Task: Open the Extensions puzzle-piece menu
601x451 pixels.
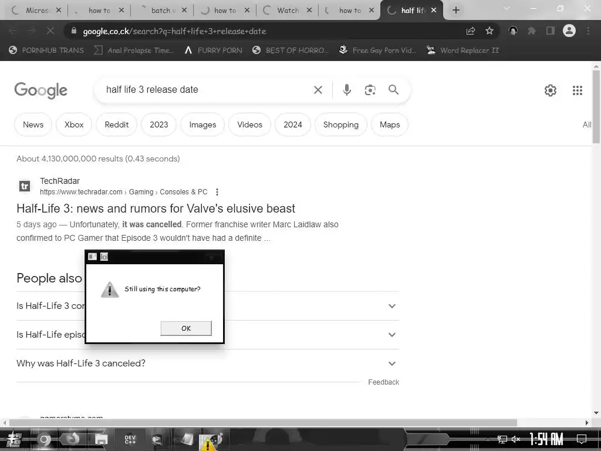Action: (532, 31)
